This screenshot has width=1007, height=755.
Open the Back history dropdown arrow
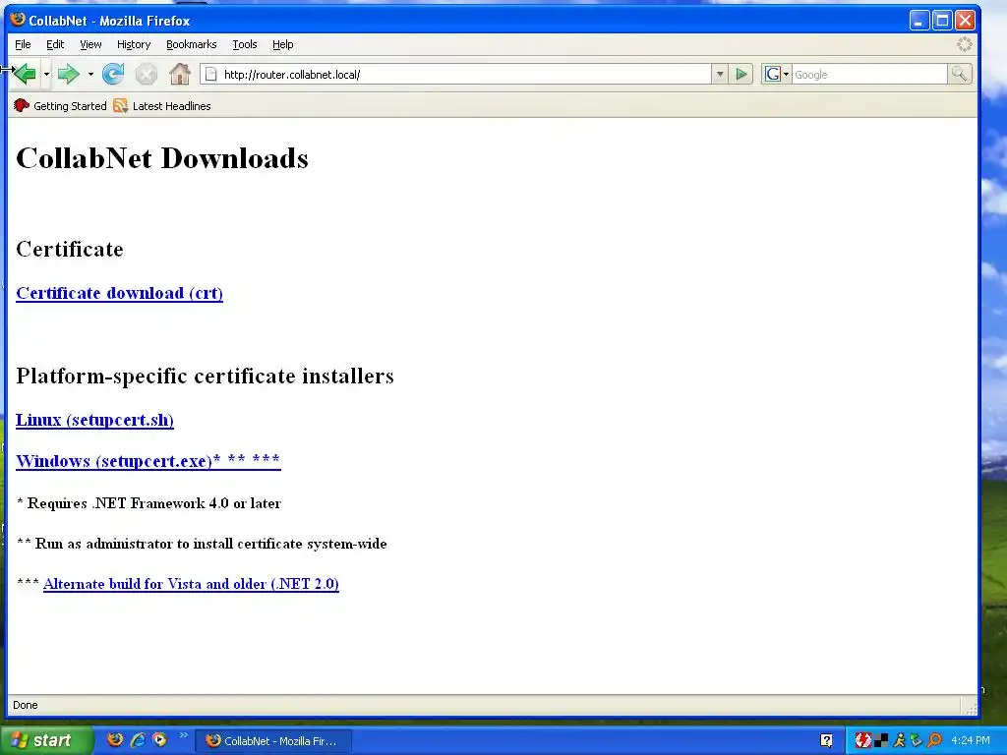coord(46,75)
